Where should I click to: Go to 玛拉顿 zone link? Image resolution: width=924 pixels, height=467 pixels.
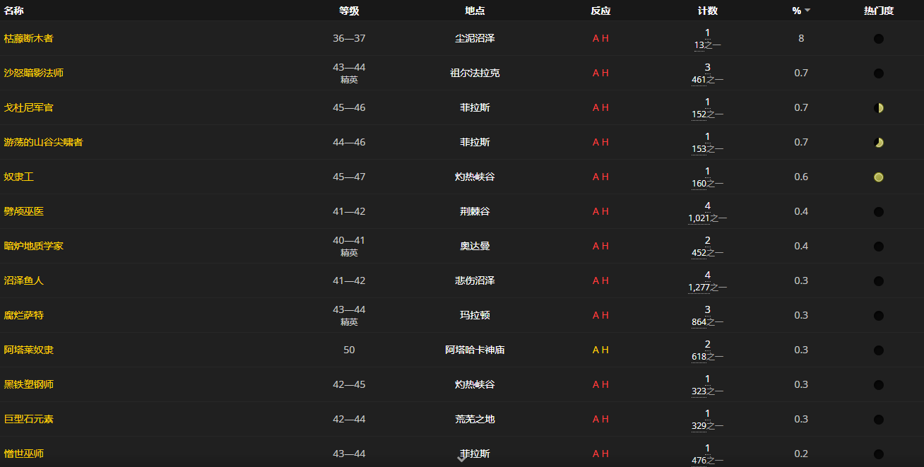(475, 315)
